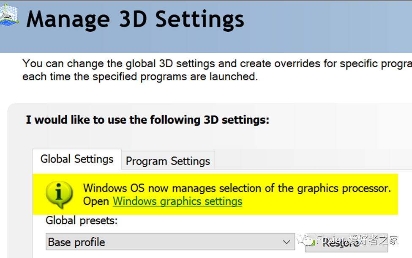Click the Base profile dropdown arrow

[x=287, y=242]
